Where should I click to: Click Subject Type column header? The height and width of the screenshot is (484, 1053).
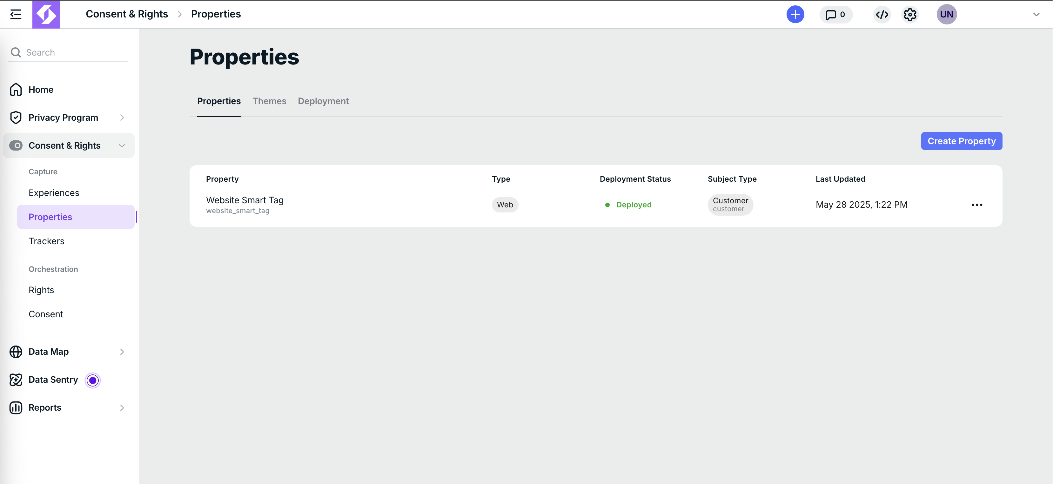pos(732,179)
